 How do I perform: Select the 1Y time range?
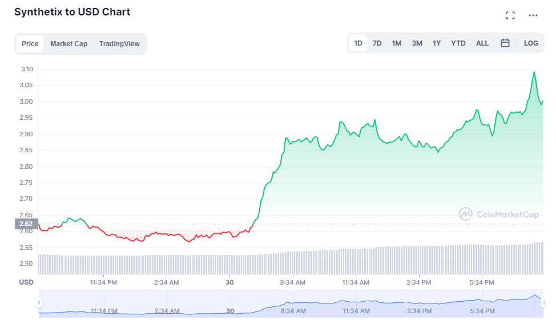pyautogui.click(x=437, y=43)
